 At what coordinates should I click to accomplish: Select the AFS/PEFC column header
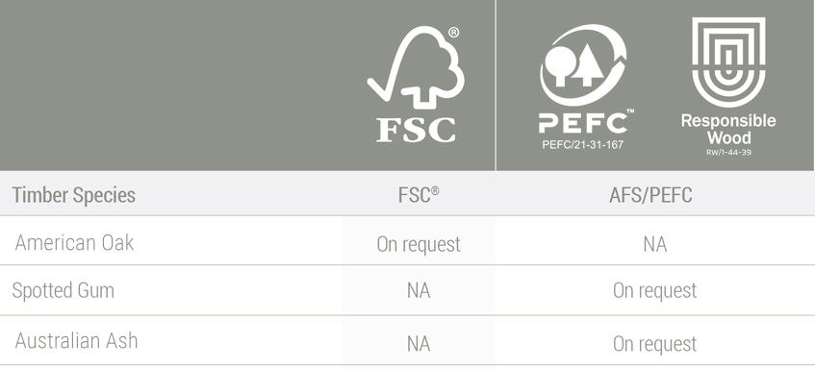(x=650, y=195)
